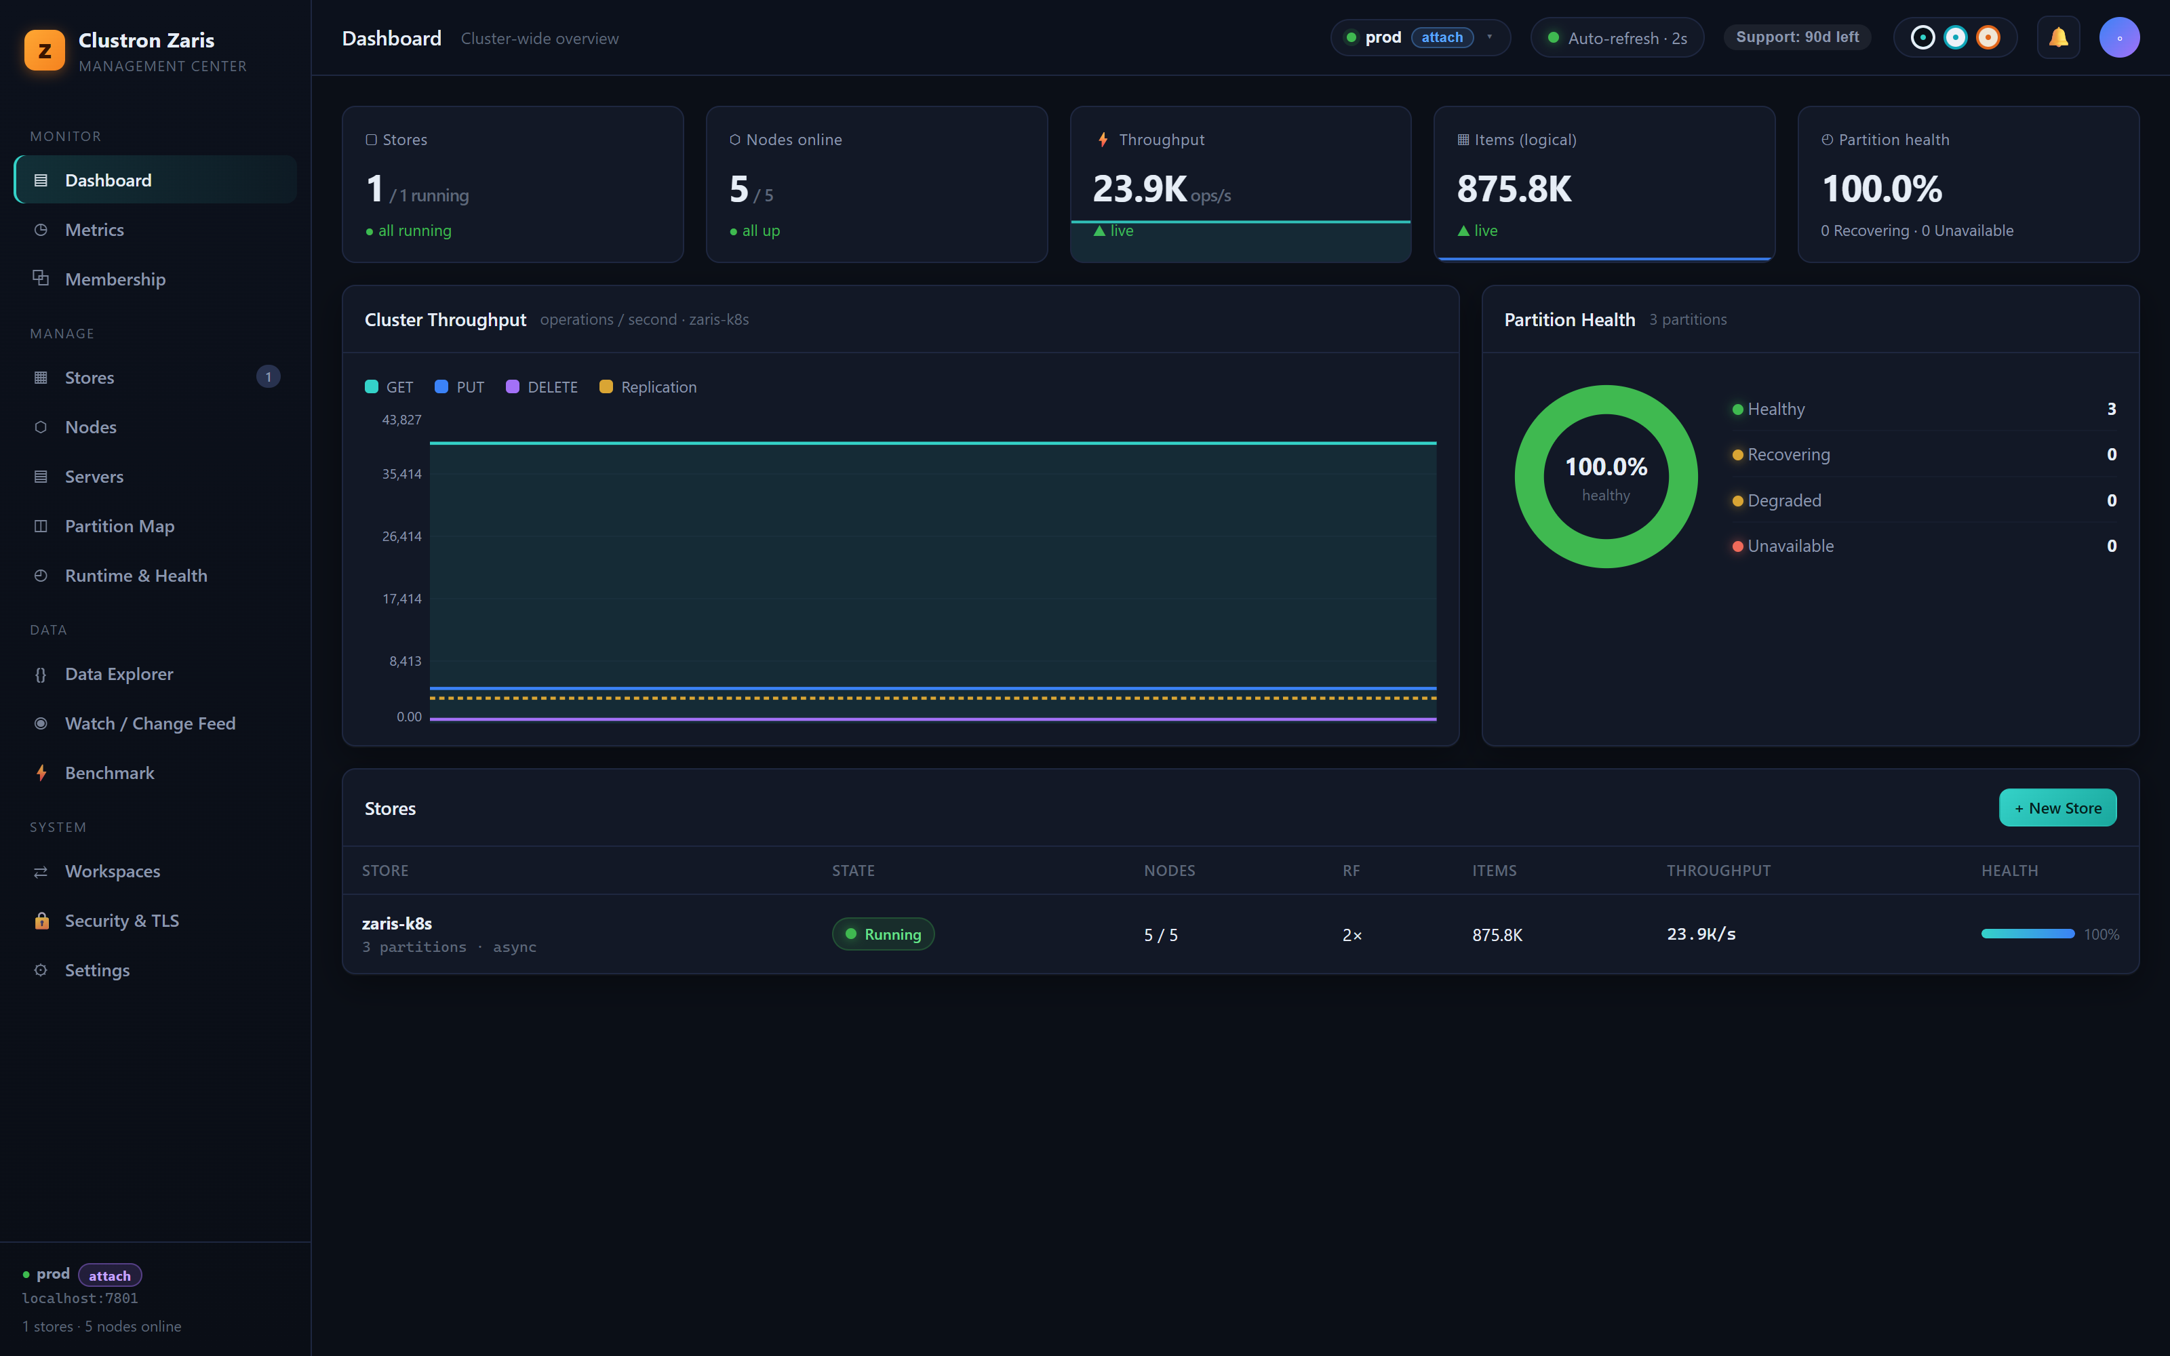Create a store with + New Store

click(2058, 808)
